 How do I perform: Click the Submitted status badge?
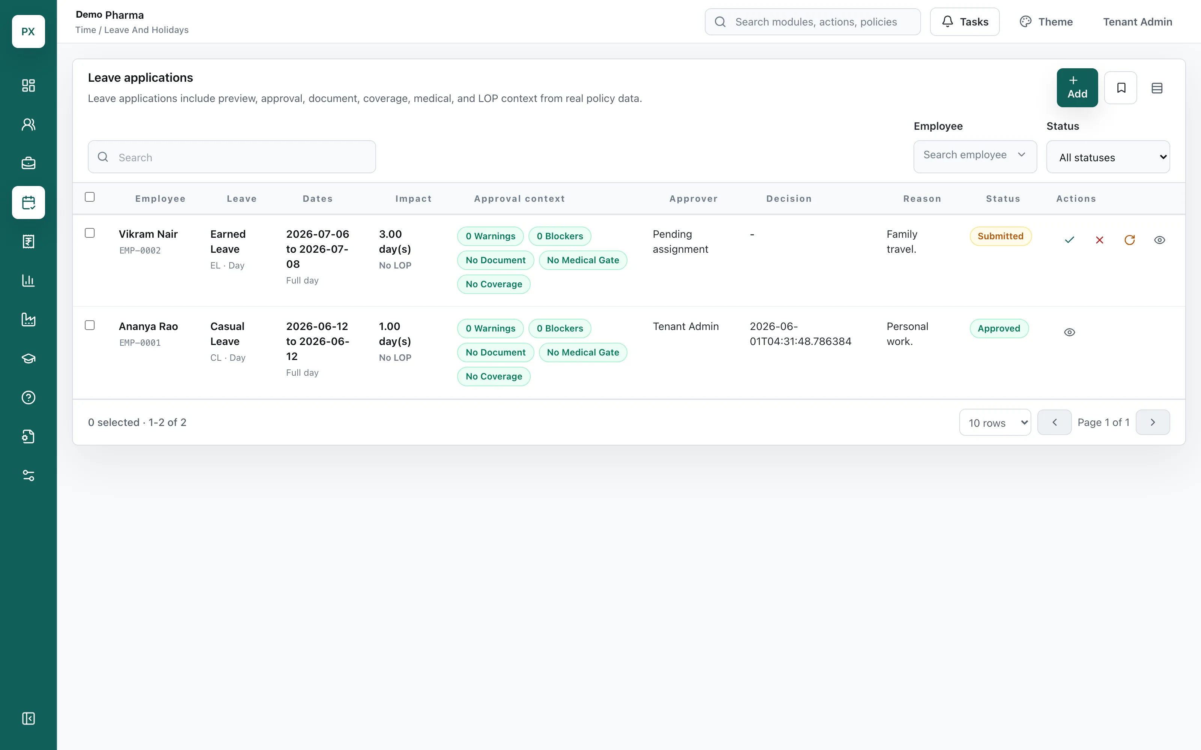(1000, 236)
